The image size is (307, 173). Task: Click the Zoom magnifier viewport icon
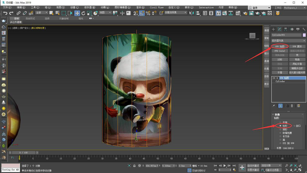287,166
